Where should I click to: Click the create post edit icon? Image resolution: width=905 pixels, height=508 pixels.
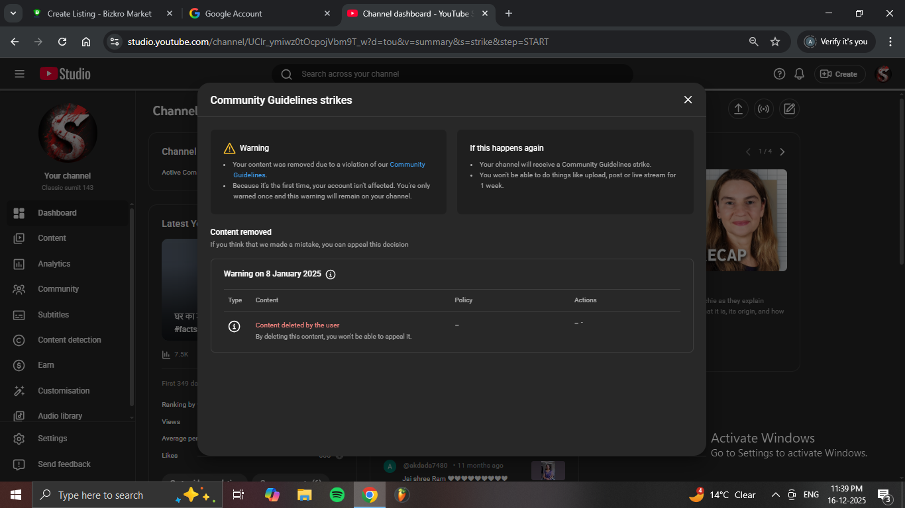tap(789, 109)
